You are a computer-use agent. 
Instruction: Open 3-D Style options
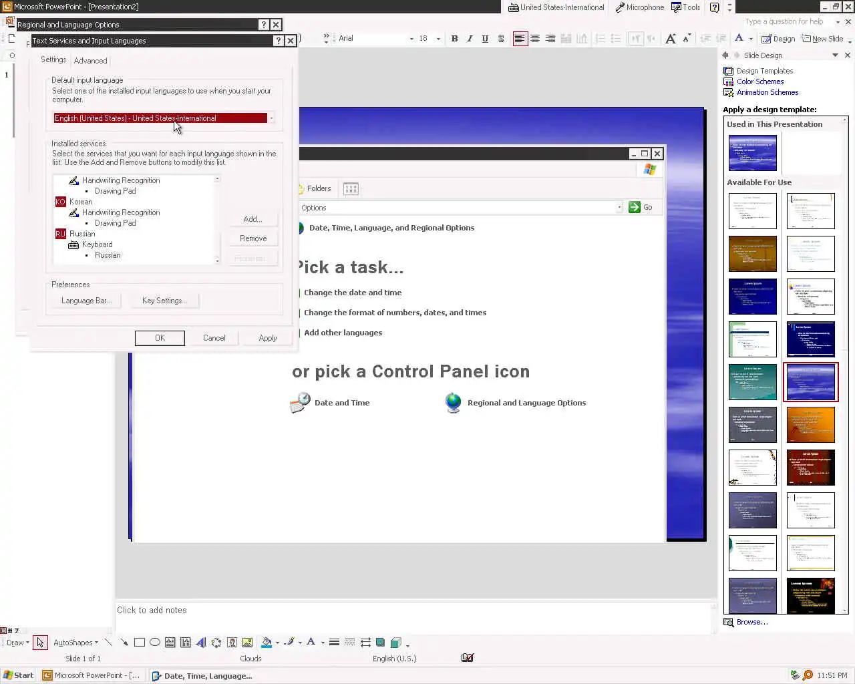click(x=395, y=643)
